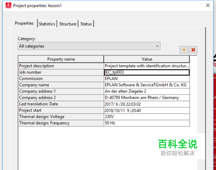216x170 pixels.
Task: Select the Last translation: Date property name
Action: coord(61,104)
